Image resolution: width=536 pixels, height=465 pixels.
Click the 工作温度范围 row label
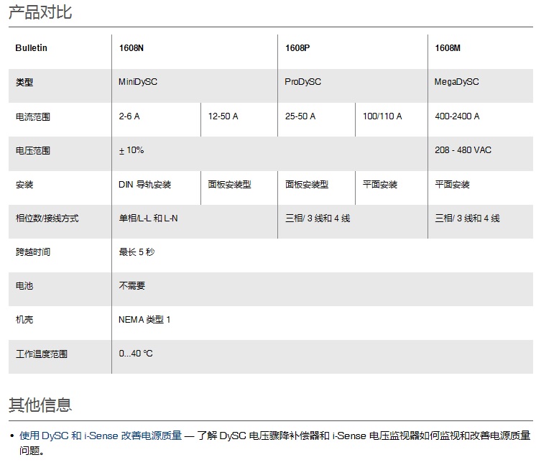pyautogui.click(x=42, y=354)
